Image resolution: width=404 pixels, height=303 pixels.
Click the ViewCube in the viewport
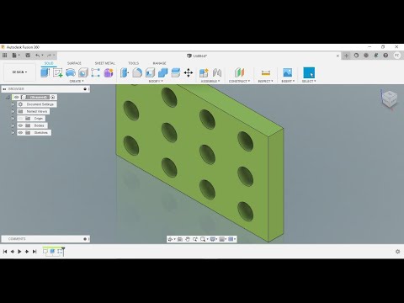coord(390,98)
